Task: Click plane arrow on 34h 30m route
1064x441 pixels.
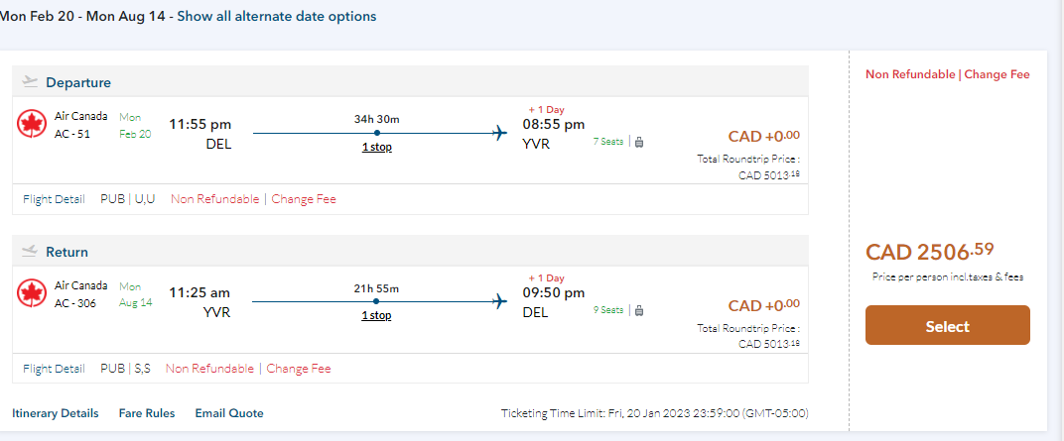Action: pos(501,133)
